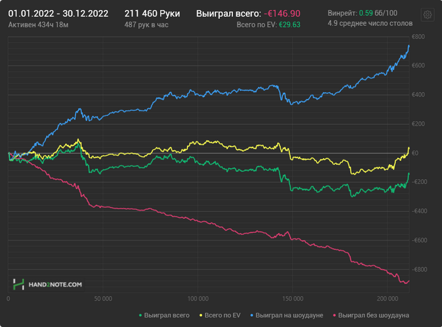Image resolution: width=442 pixels, height=327 pixels.
Task: Click the date range 01.01.2022 - 30.12.2022
Action: coord(58,13)
